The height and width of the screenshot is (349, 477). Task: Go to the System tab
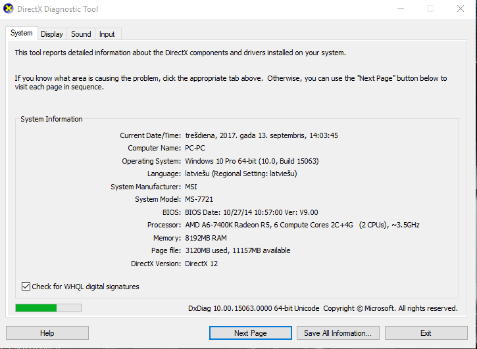click(x=22, y=33)
